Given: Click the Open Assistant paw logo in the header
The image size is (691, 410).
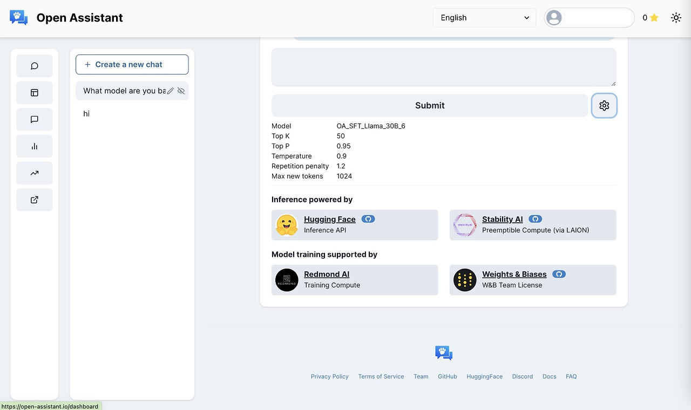Looking at the screenshot, I should [x=19, y=18].
